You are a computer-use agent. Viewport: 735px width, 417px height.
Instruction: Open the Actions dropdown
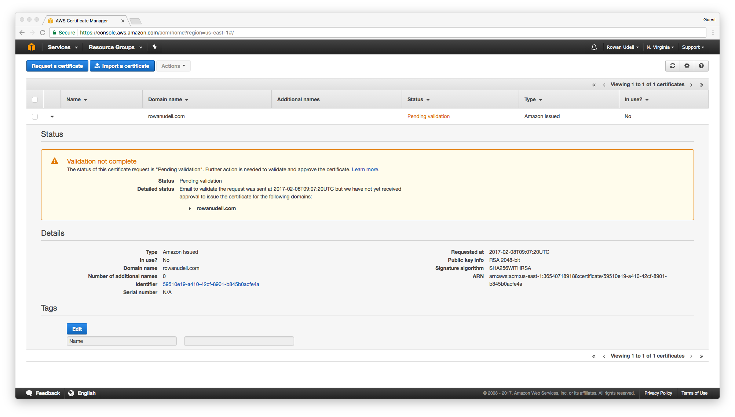click(173, 66)
